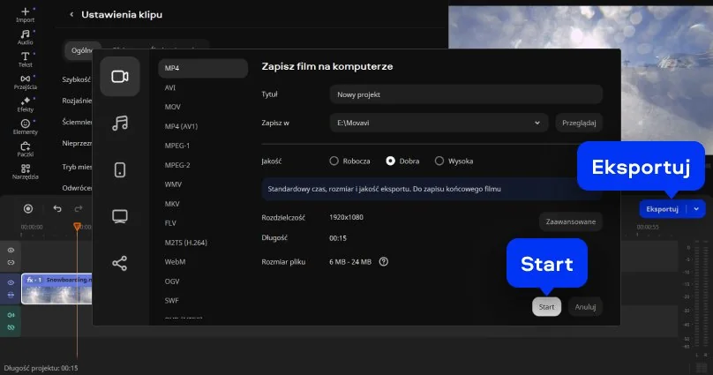Choose the MKV format from list
The height and width of the screenshot is (375, 713).
point(172,204)
